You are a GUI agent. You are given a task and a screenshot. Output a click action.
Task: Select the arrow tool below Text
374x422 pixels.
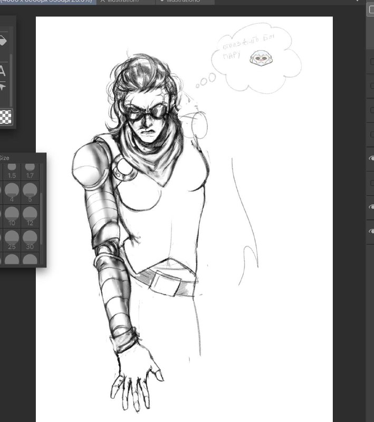point(2,87)
